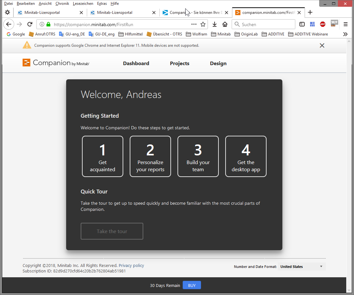The height and width of the screenshot is (295, 354).
Task: Open GU-eng_DE bookmark
Action: tap(72, 34)
